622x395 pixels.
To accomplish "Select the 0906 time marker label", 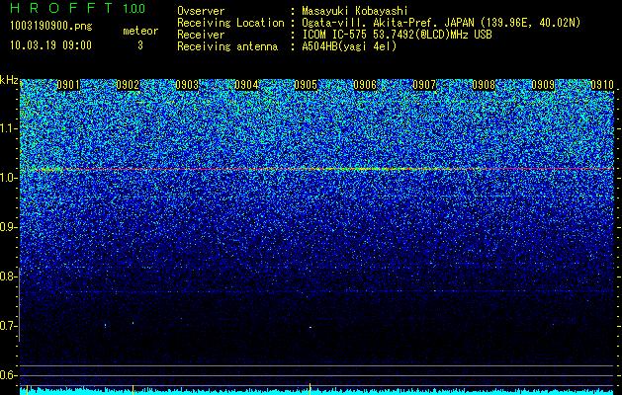I will [365, 85].
